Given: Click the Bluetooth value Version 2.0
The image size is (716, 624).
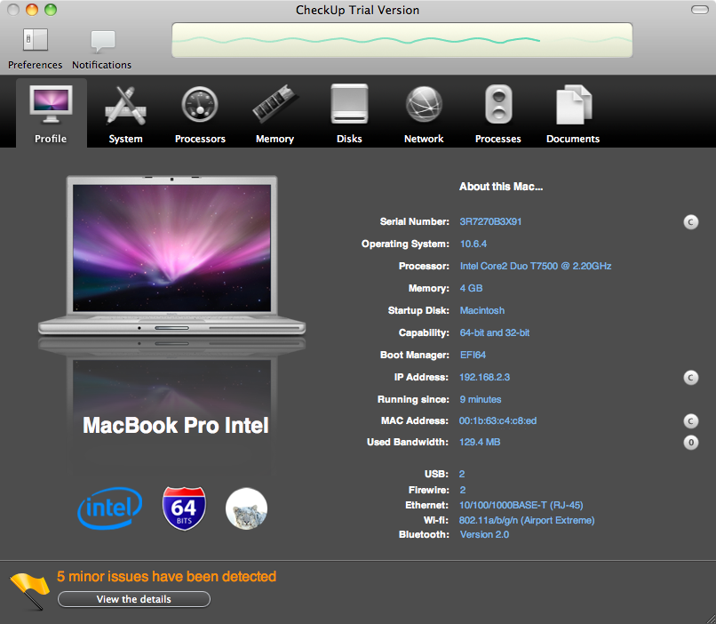Looking at the screenshot, I should pyautogui.click(x=484, y=534).
